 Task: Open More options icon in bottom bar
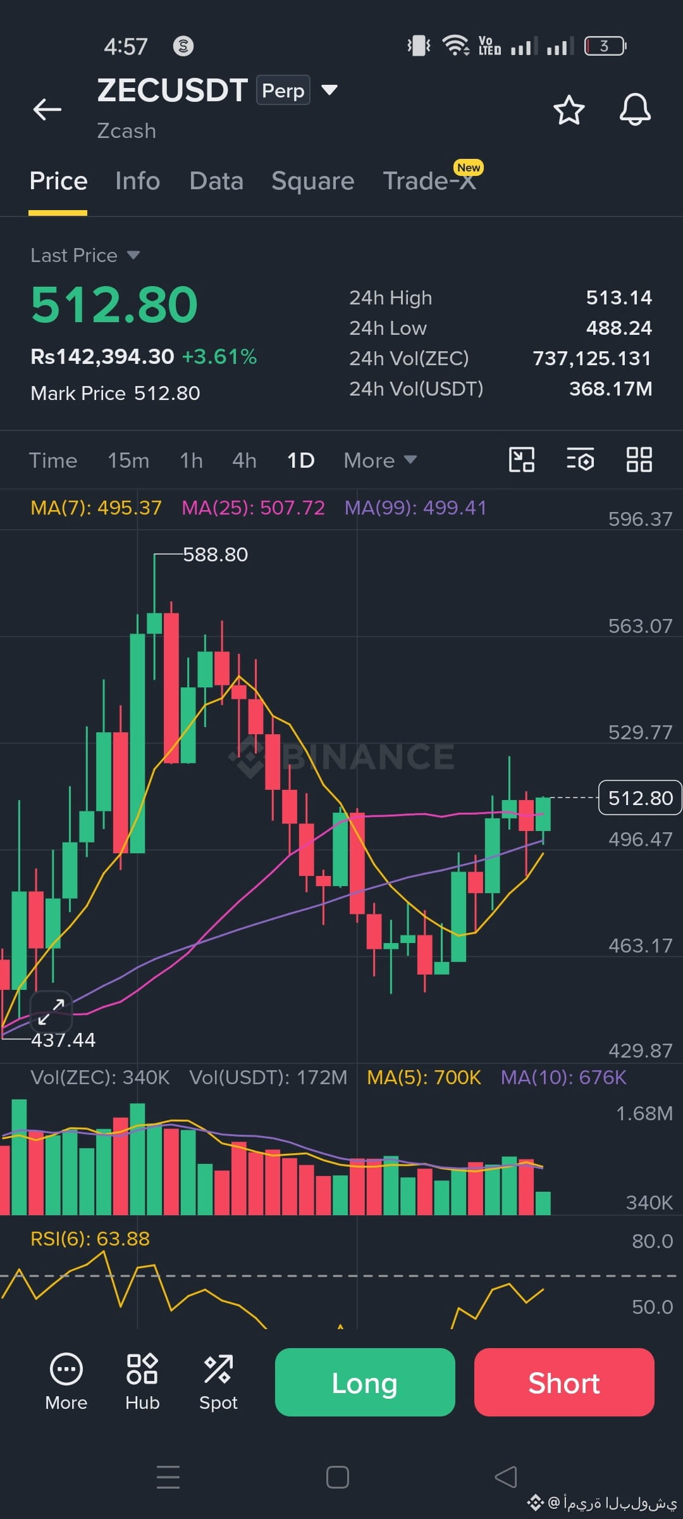(x=66, y=1382)
